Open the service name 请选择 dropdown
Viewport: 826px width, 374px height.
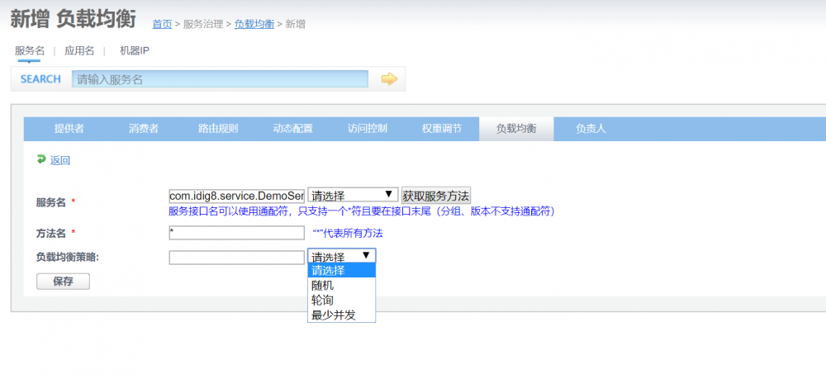(x=353, y=196)
